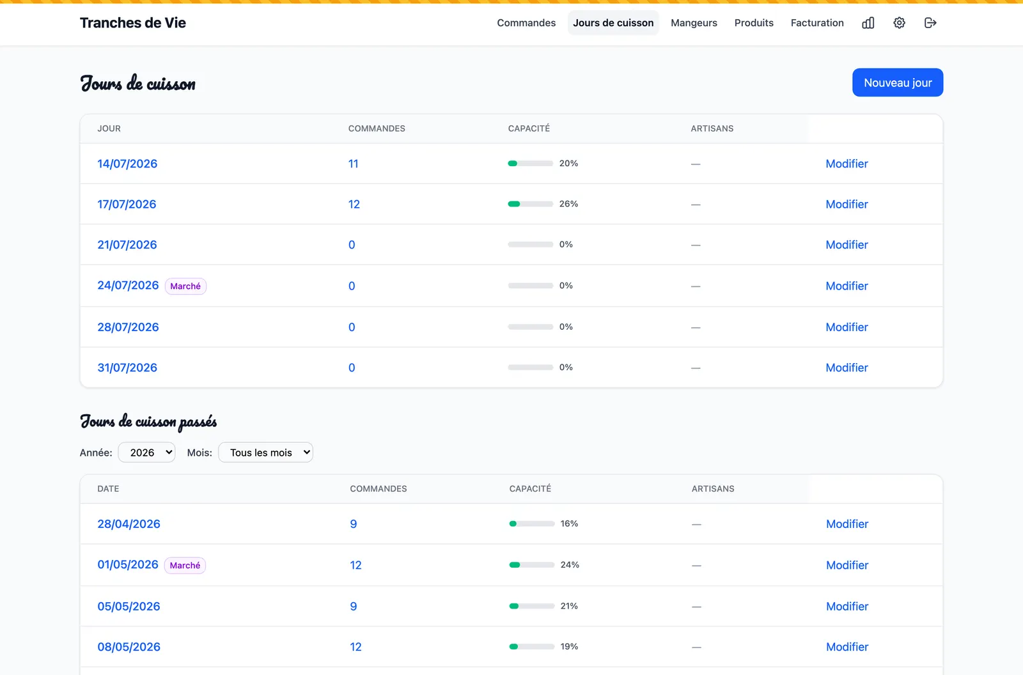Click Modifier for 31/07/2026
This screenshot has width=1023, height=675.
click(x=847, y=368)
